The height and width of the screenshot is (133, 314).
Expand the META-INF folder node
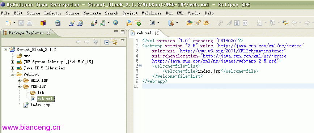pos(20,80)
